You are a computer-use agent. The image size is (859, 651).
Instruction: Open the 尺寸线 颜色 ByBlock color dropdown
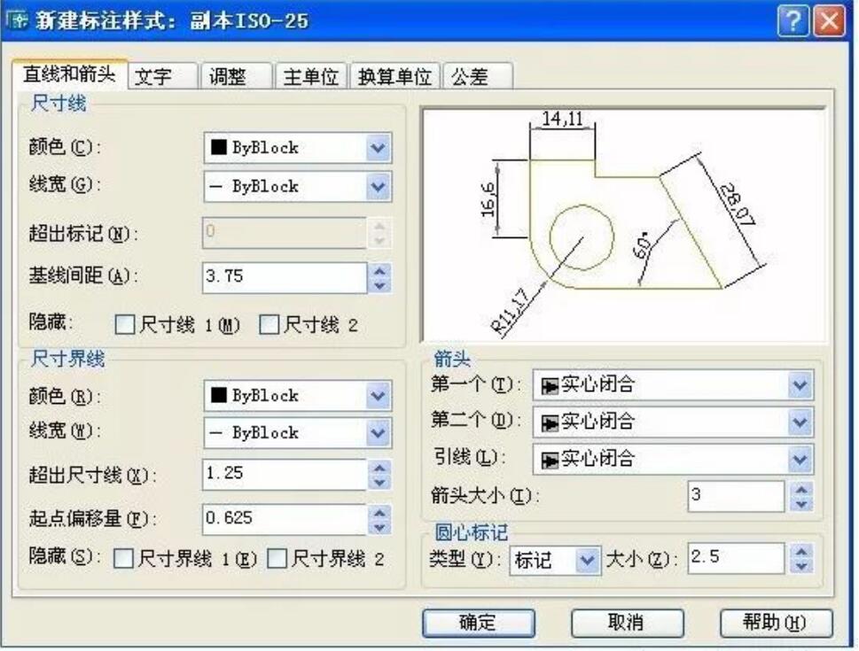(379, 148)
